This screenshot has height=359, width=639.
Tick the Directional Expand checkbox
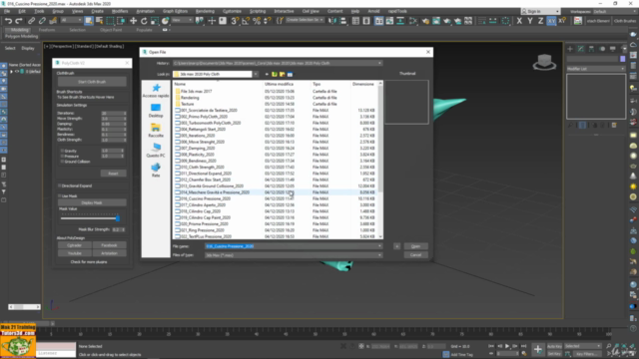pyautogui.click(x=60, y=185)
